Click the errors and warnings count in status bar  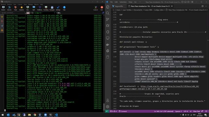(113, 111)
